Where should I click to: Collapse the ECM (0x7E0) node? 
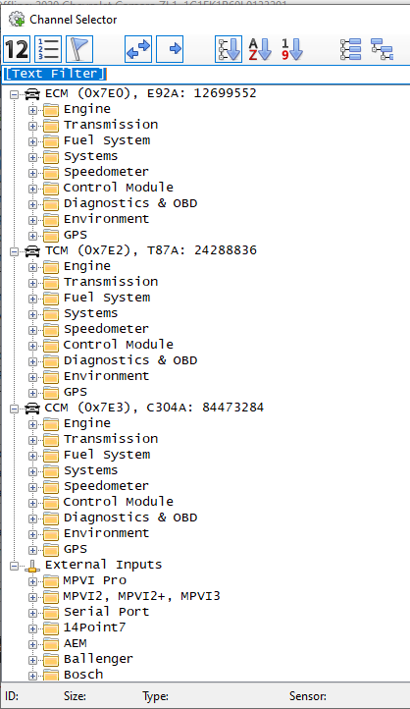coord(15,94)
